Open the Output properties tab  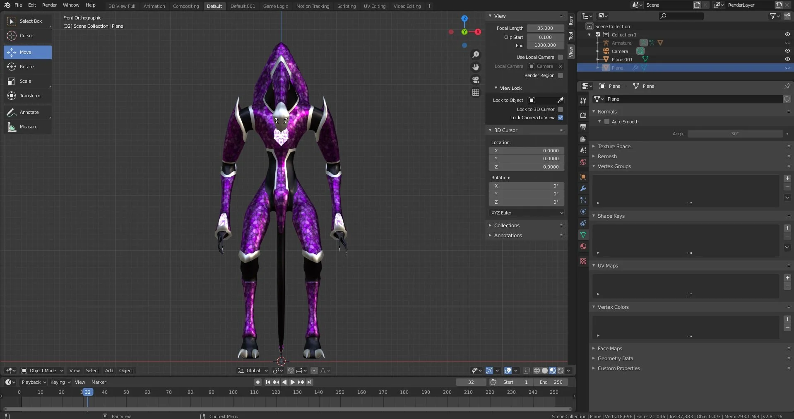pos(583,127)
